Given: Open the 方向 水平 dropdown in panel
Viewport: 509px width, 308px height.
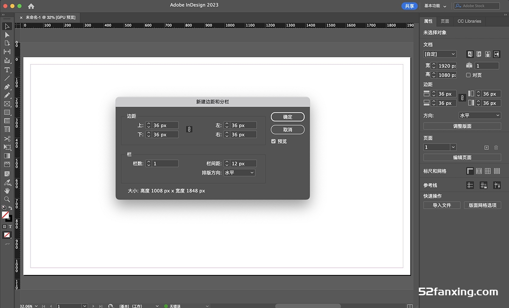Looking at the screenshot, I should point(480,115).
